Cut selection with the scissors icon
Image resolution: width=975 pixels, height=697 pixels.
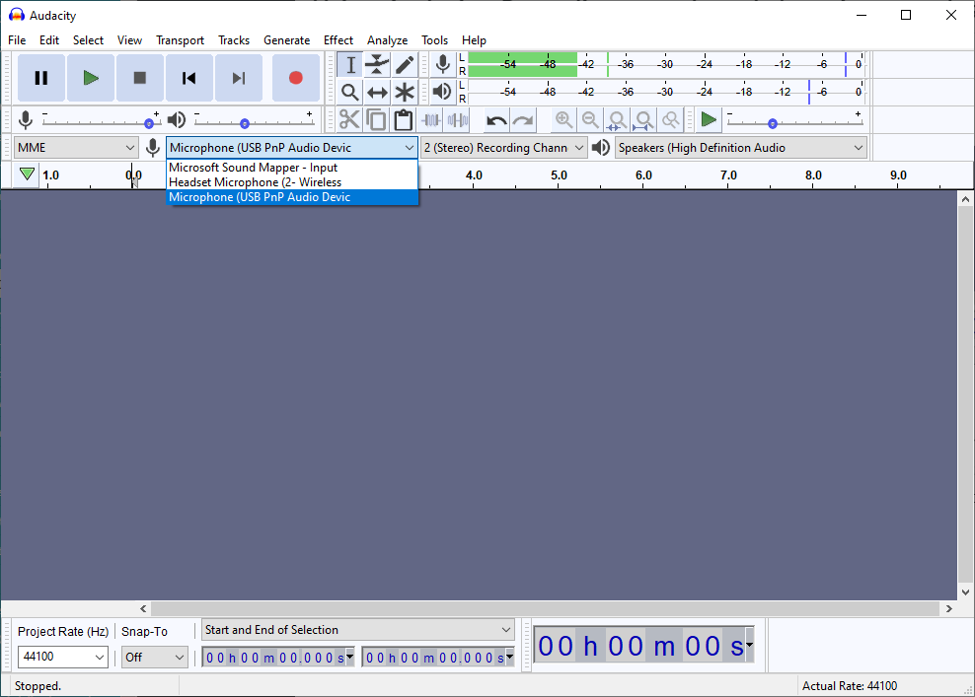[x=349, y=120]
